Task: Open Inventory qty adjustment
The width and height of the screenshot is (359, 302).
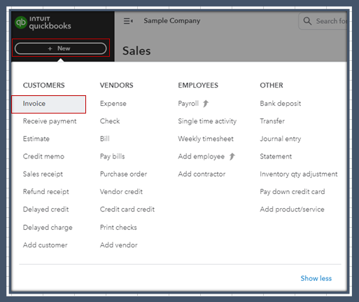Action: click(x=299, y=174)
